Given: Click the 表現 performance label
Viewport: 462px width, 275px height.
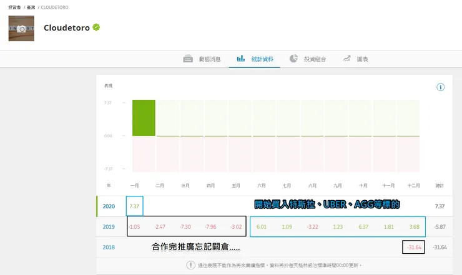Looking at the screenshot, I should click(108, 85).
